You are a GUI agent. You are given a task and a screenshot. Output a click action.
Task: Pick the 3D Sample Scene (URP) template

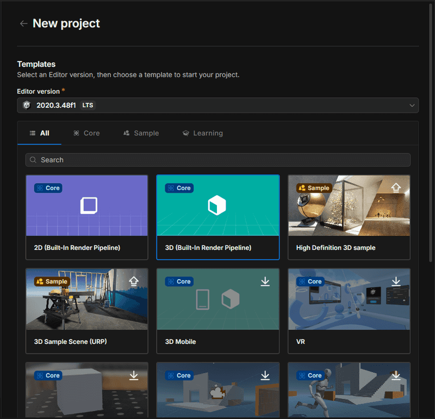point(86,310)
